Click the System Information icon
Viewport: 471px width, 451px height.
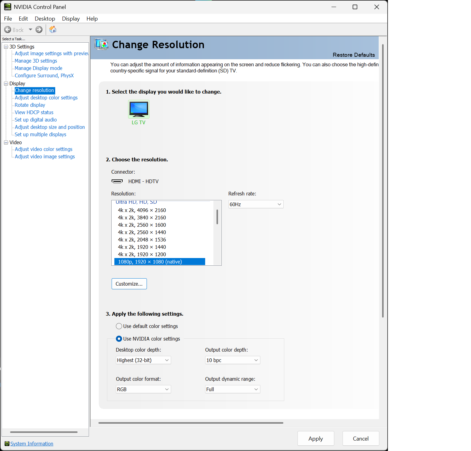pos(7,444)
